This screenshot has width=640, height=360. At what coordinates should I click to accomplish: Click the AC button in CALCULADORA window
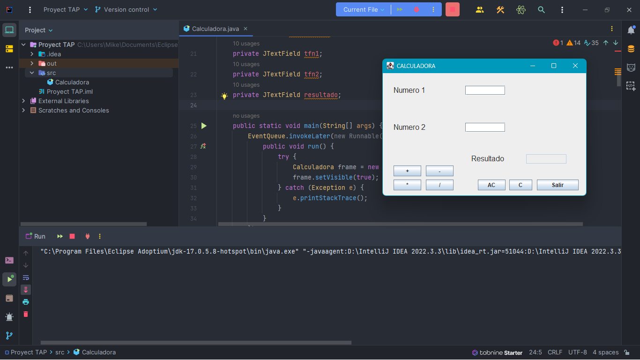point(491,185)
